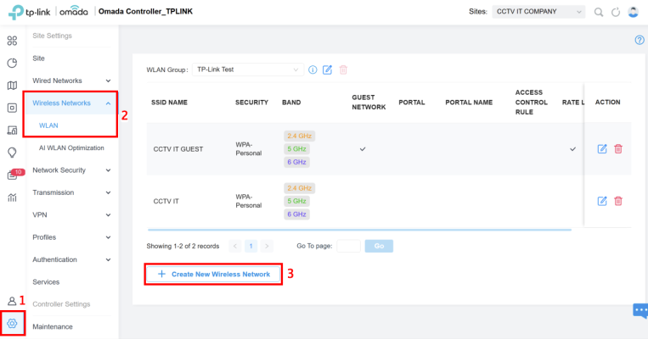Image resolution: width=648 pixels, height=339 pixels.
Task: Edit the CCTV IT network
Action: pyautogui.click(x=602, y=201)
